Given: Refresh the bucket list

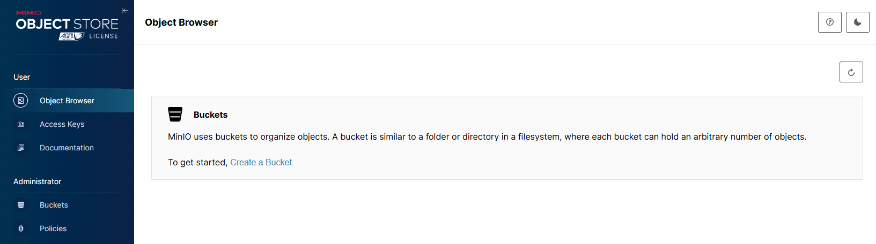Looking at the screenshot, I should (x=851, y=72).
